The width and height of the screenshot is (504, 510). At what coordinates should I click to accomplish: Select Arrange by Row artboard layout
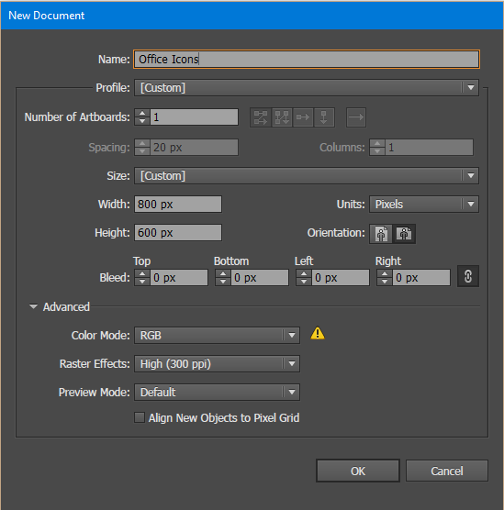pos(303,117)
